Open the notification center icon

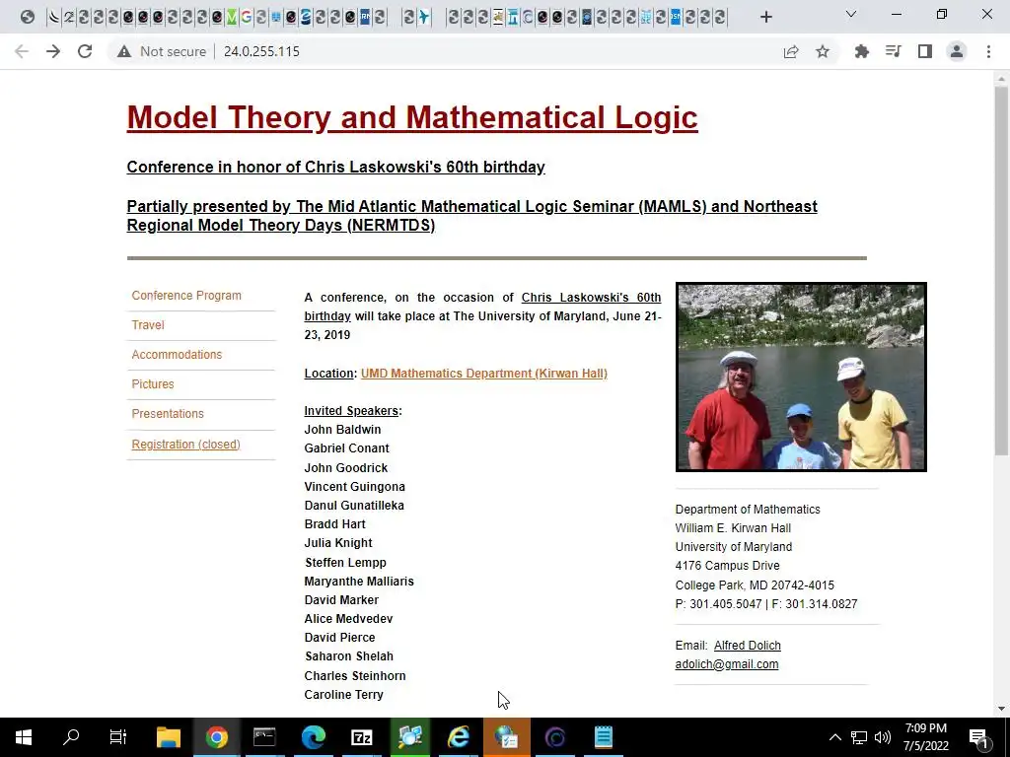[x=978, y=737]
